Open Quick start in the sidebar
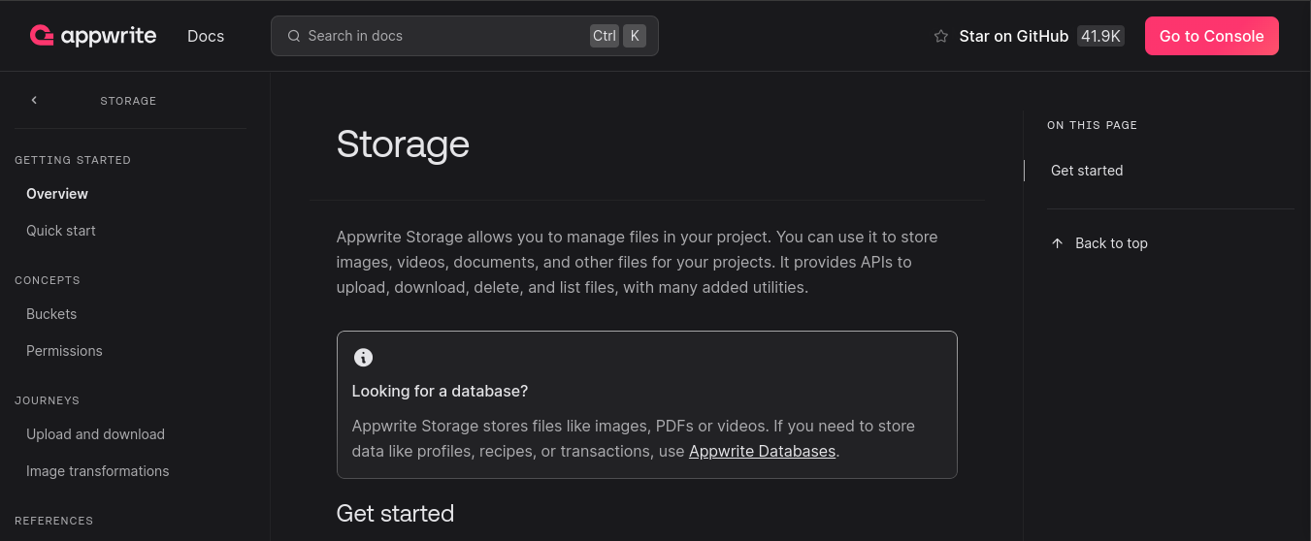 61,231
